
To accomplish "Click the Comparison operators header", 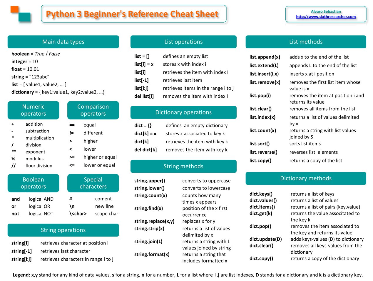I will [x=93, y=110].
